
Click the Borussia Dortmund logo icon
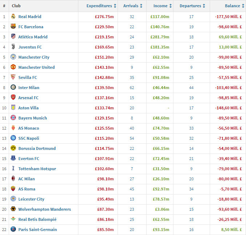click(x=13, y=148)
